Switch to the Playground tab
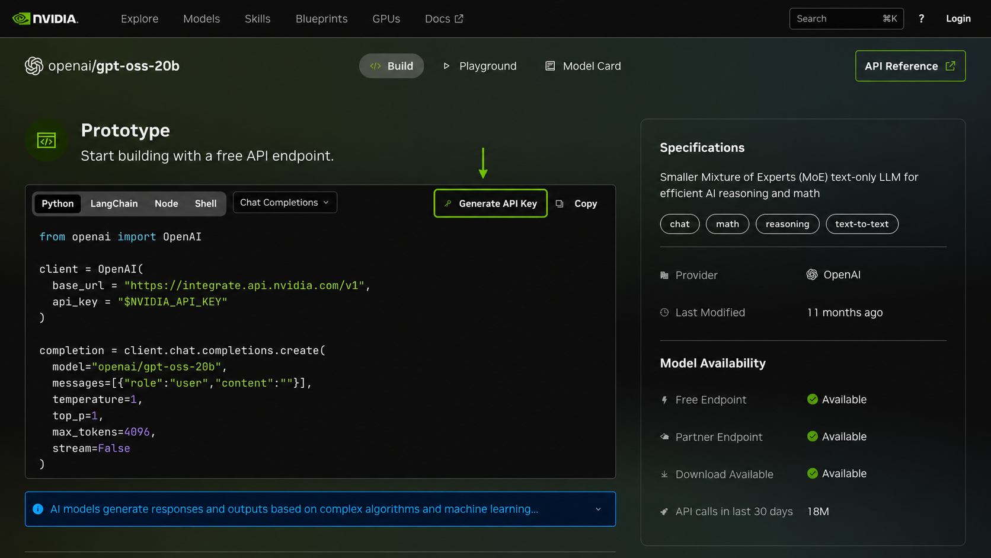Image resolution: width=991 pixels, height=558 pixels. (480, 66)
